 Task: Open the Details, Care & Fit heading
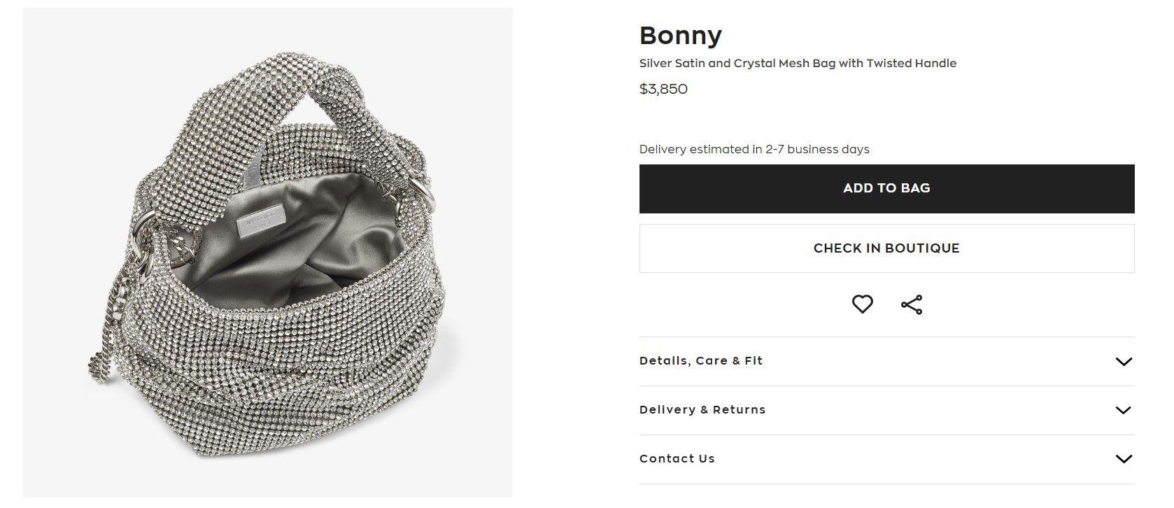pyautogui.click(x=701, y=361)
